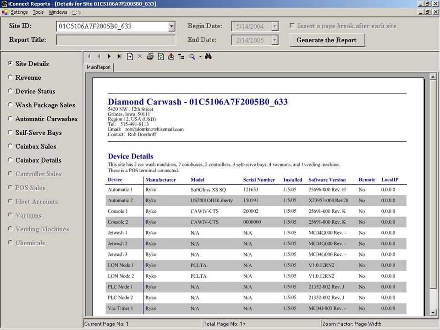440x330 pixels.
Task: Click SoftGloss XS SQ model cell
Action: (208, 190)
